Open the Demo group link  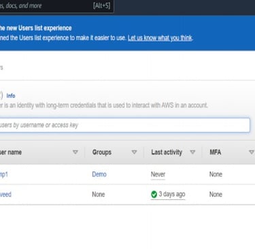pos(99,174)
